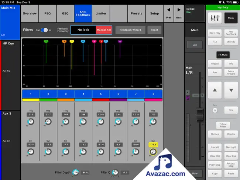This screenshot has width=240, height=180.
Task: Click the Filter Q value 17.3
Action: click(x=125, y=173)
